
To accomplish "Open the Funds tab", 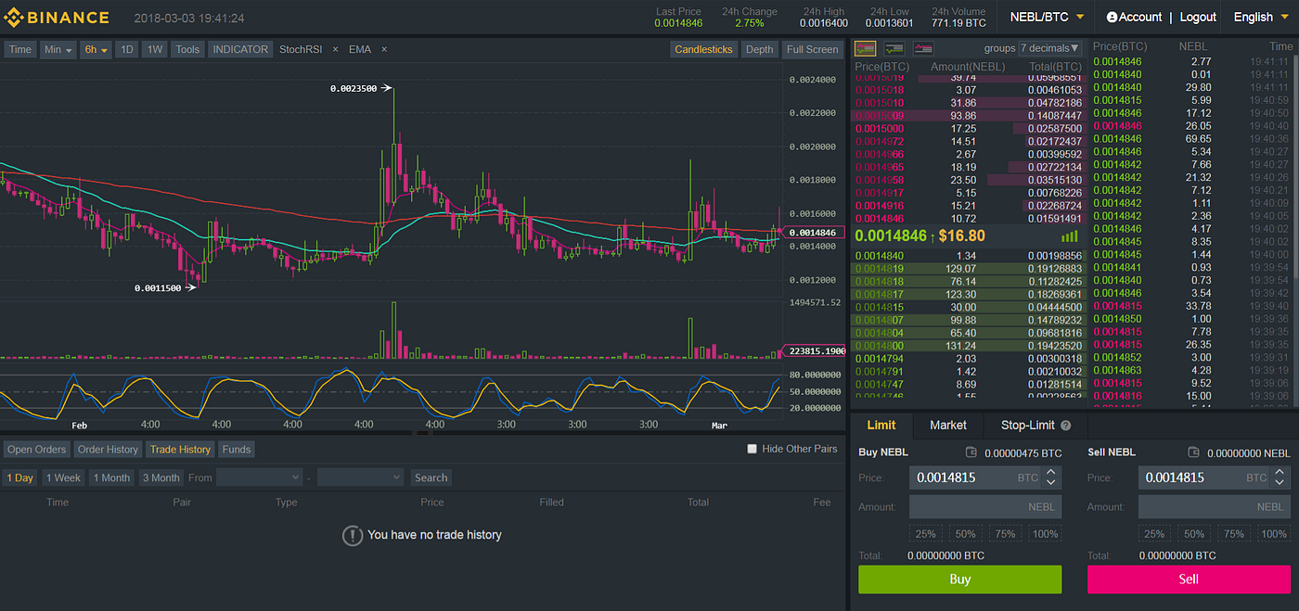I will tap(237, 449).
